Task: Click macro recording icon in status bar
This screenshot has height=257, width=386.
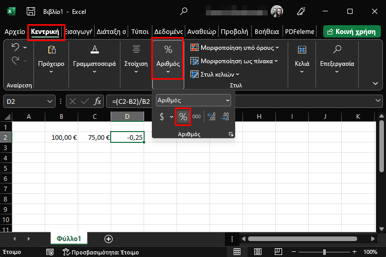Action: (50, 252)
